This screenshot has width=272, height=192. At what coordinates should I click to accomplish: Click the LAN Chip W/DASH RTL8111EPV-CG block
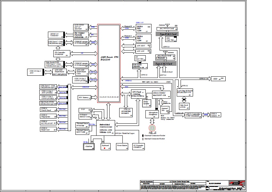pyautogui.click(x=185, y=93)
